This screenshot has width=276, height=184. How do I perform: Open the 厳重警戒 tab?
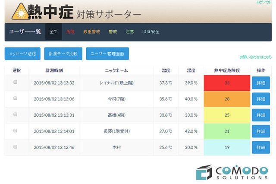(x=91, y=32)
